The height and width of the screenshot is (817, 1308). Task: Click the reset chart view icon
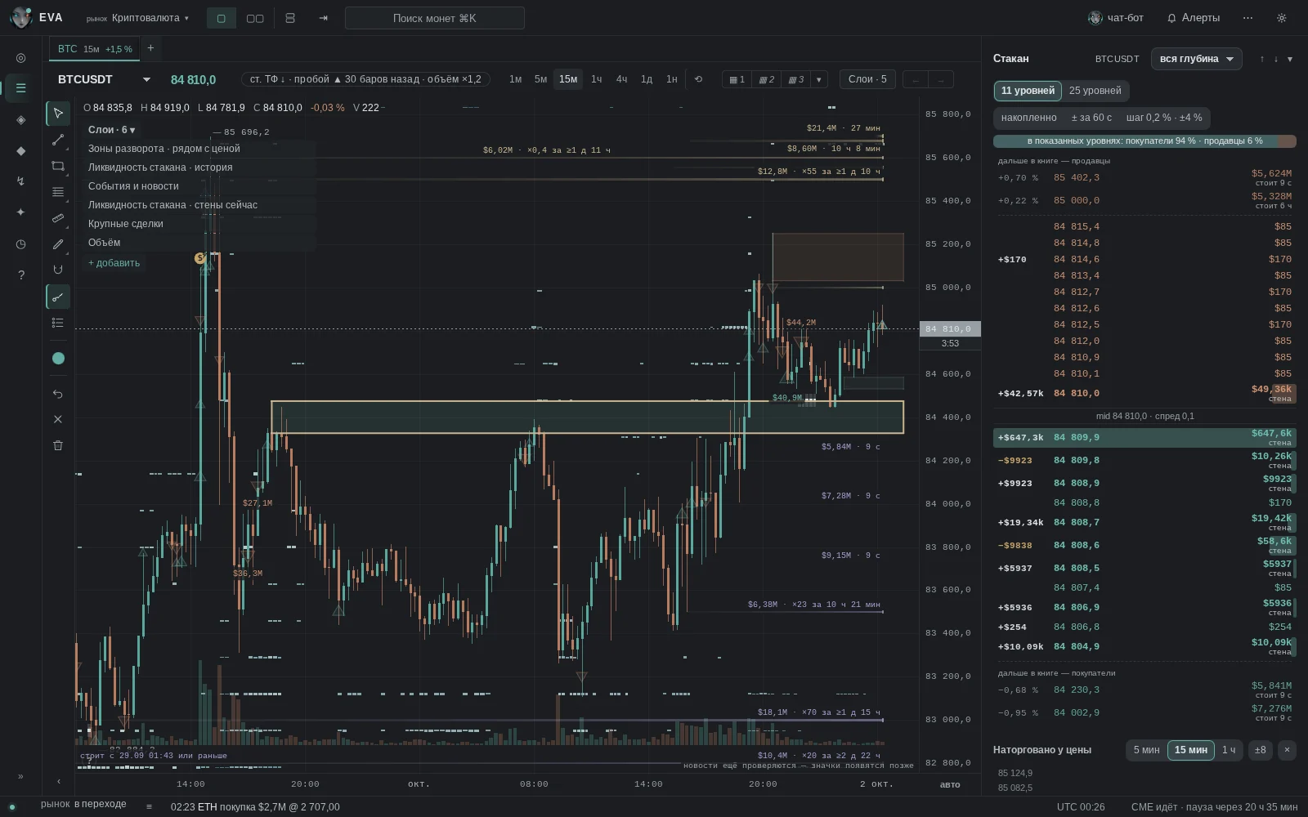698,79
